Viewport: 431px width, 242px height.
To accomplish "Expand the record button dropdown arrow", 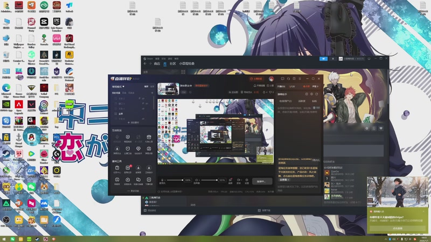I will pos(241,180).
